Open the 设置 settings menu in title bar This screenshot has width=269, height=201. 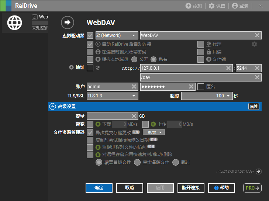[x=217, y=6]
